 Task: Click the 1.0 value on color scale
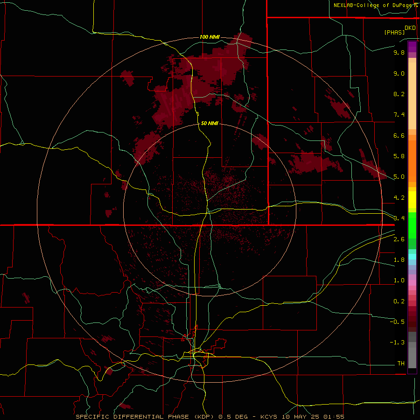[x=399, y=280]
